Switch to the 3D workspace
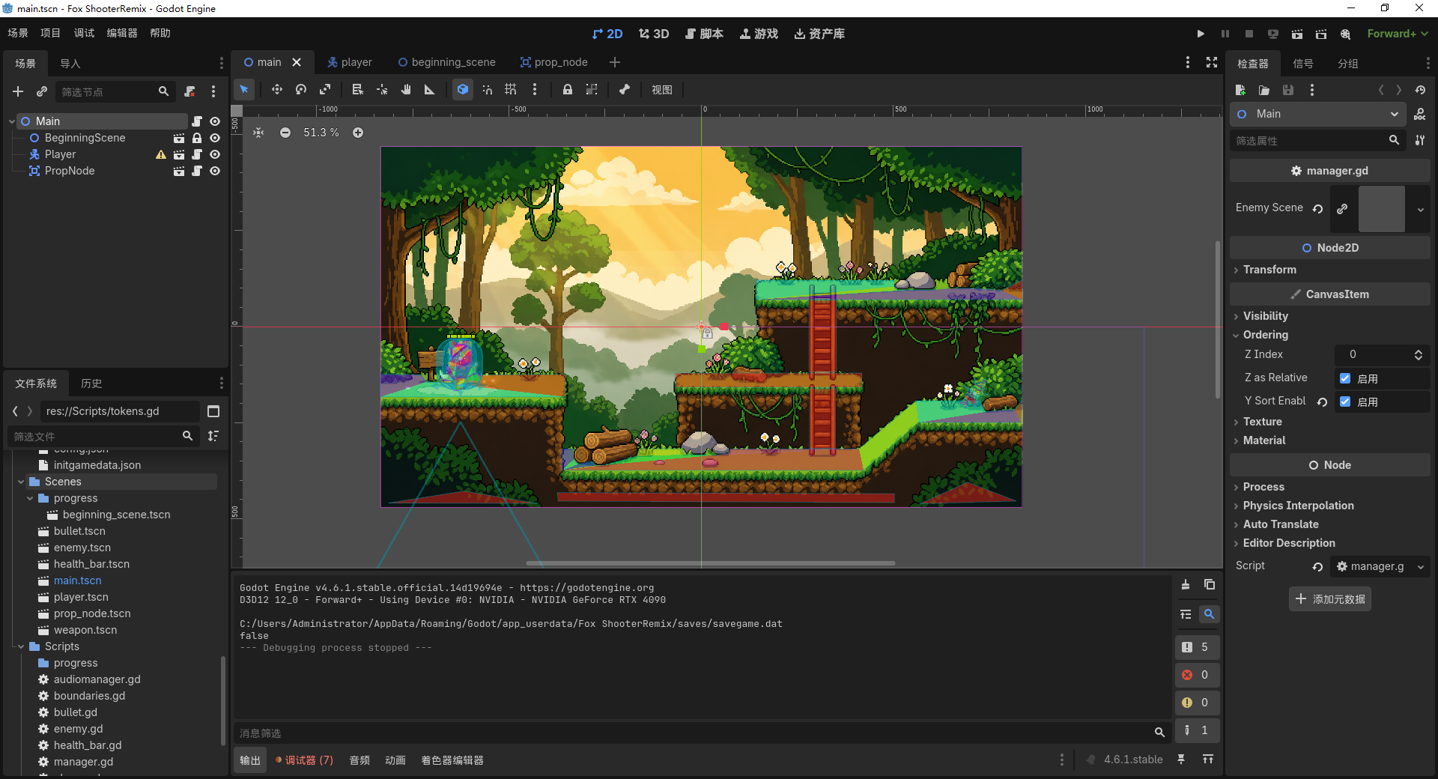This screenshot has width=1438, height=779. [x=654, y=34]
